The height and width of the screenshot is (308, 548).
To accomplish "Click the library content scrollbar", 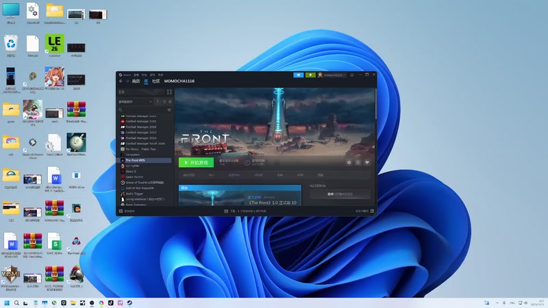I will (x=375, y=105).
